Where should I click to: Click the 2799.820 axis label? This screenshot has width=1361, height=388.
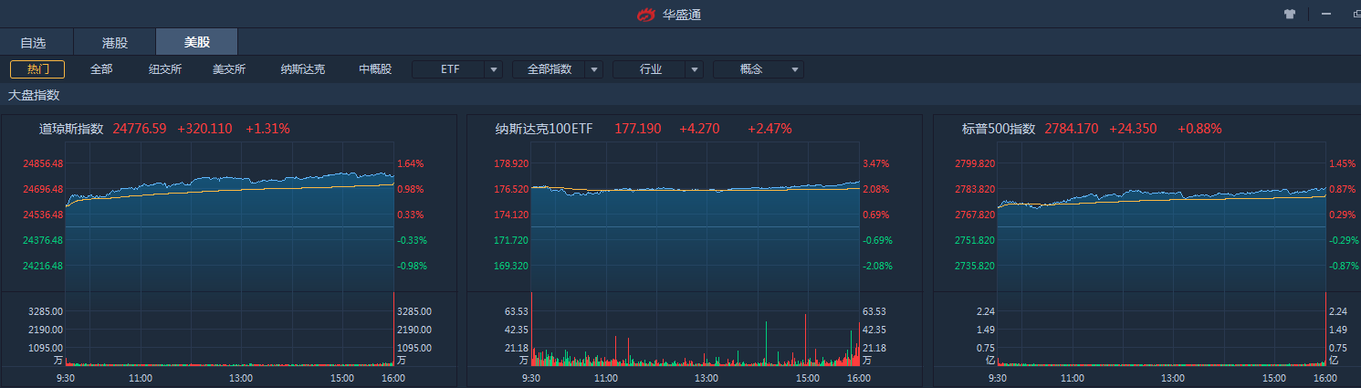coord(975,163)
